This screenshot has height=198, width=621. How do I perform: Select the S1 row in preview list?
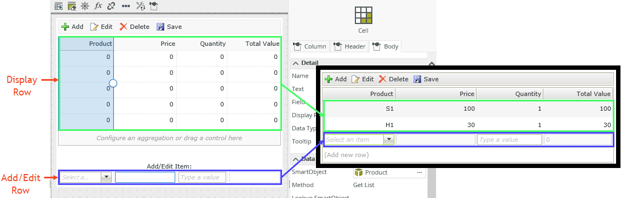pos(468,109)
